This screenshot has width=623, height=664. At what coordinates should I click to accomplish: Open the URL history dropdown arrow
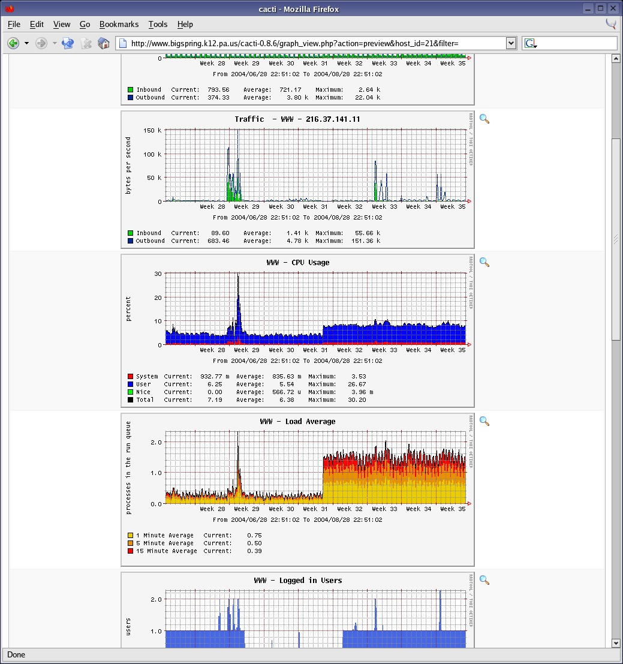pos(511,43)
